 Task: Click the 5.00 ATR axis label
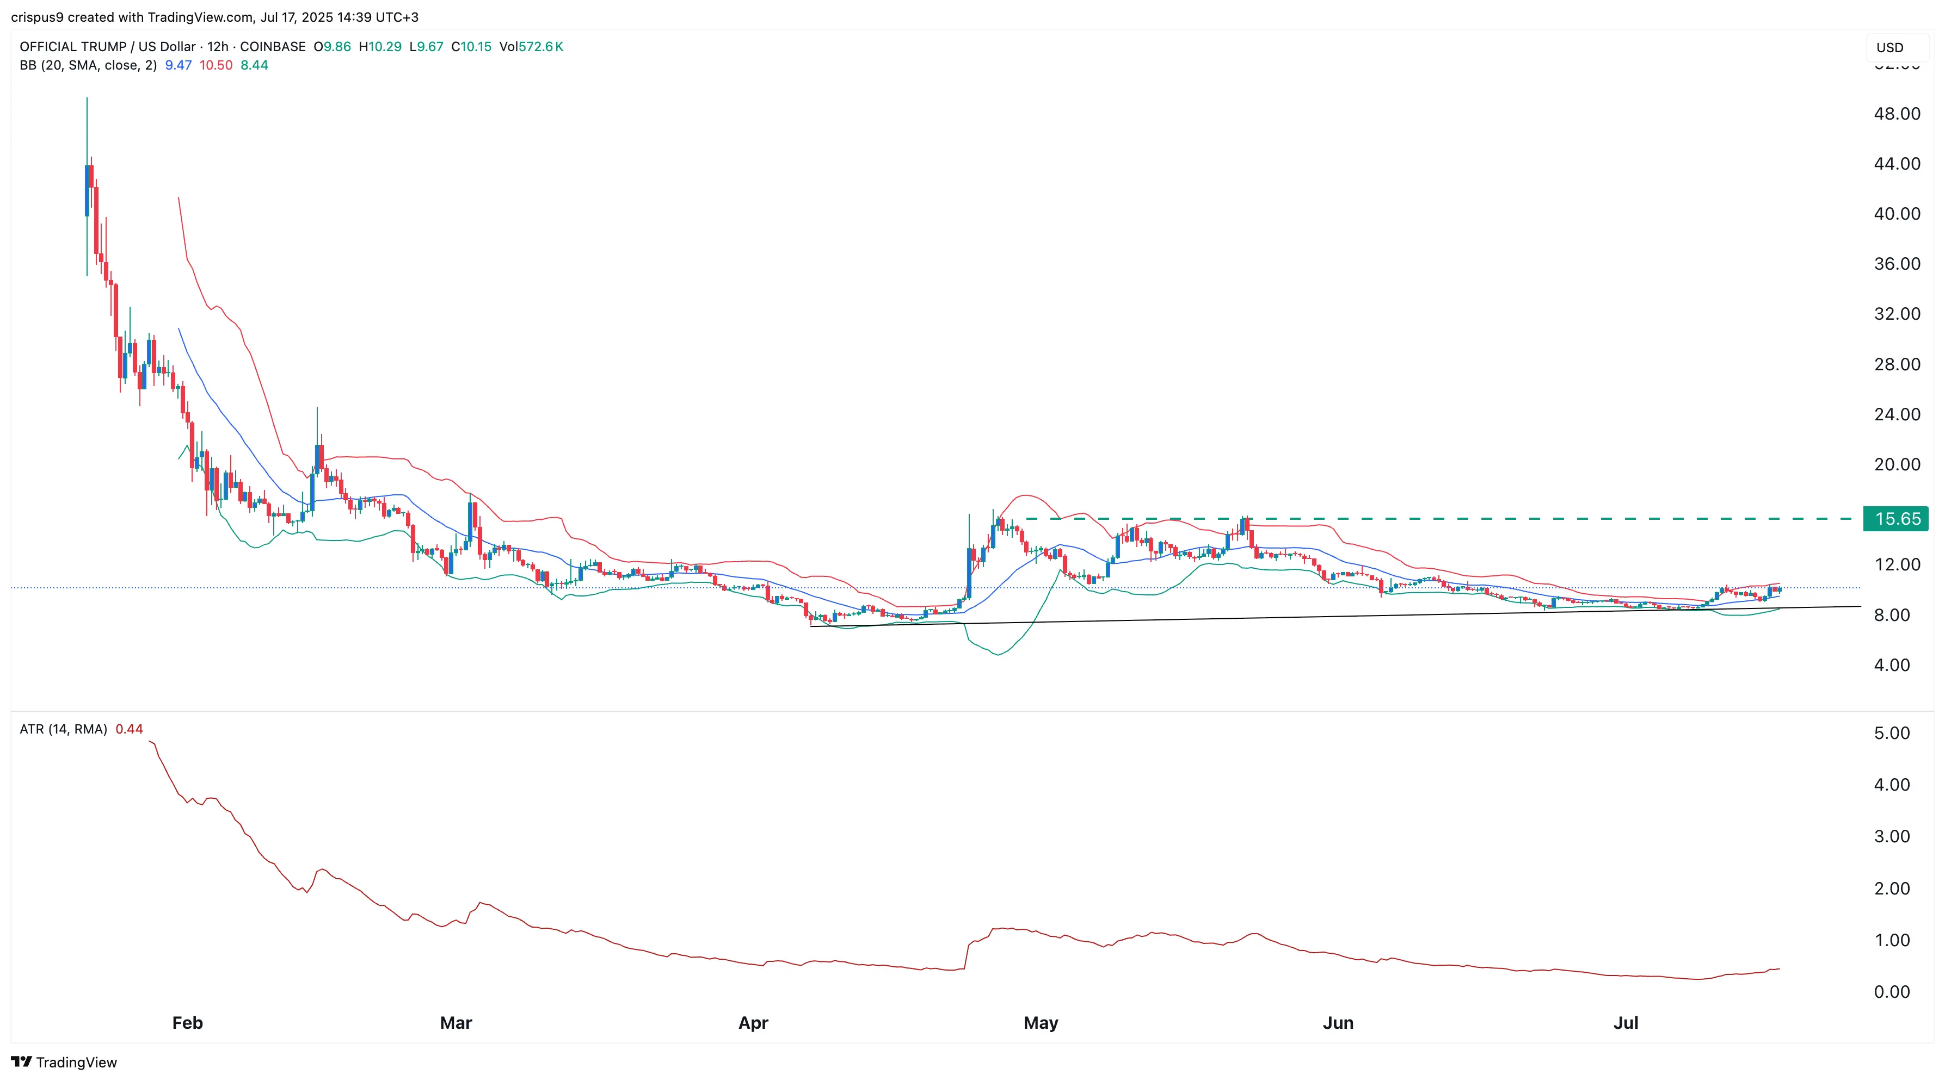click(1891, 733)
